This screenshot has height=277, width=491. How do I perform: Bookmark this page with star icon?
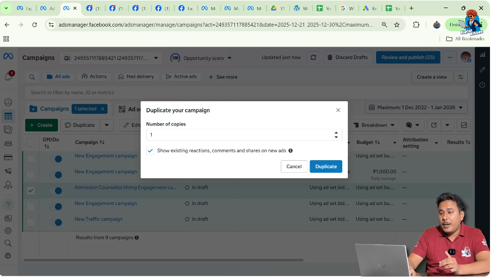click(397, 25)
